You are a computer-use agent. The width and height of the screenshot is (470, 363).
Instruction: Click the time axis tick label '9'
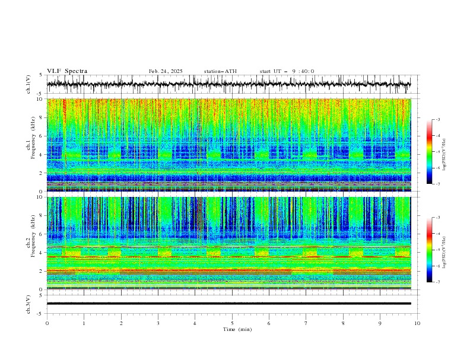(x=380, y=323)
